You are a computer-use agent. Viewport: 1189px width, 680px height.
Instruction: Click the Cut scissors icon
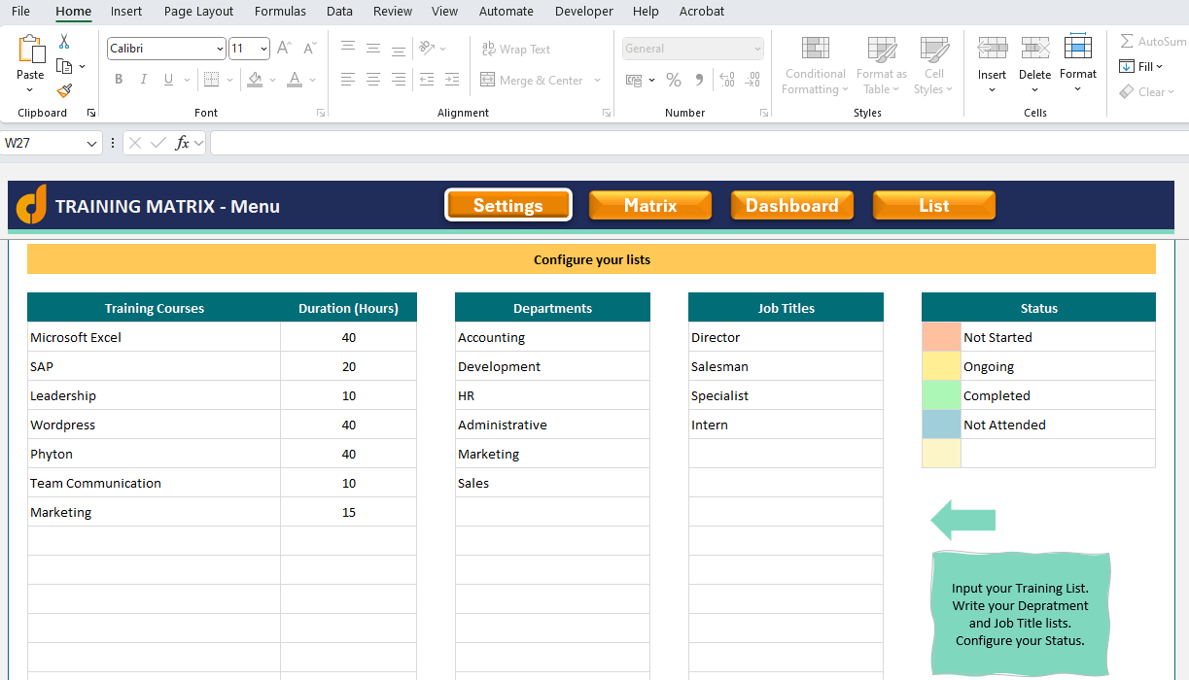[x=64, y=42]
